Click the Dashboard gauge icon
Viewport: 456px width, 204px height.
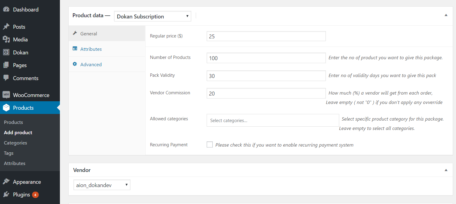[6, 9]
